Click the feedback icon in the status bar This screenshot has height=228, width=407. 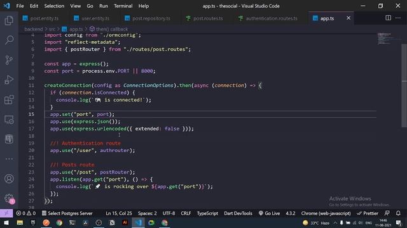point(387,213)
